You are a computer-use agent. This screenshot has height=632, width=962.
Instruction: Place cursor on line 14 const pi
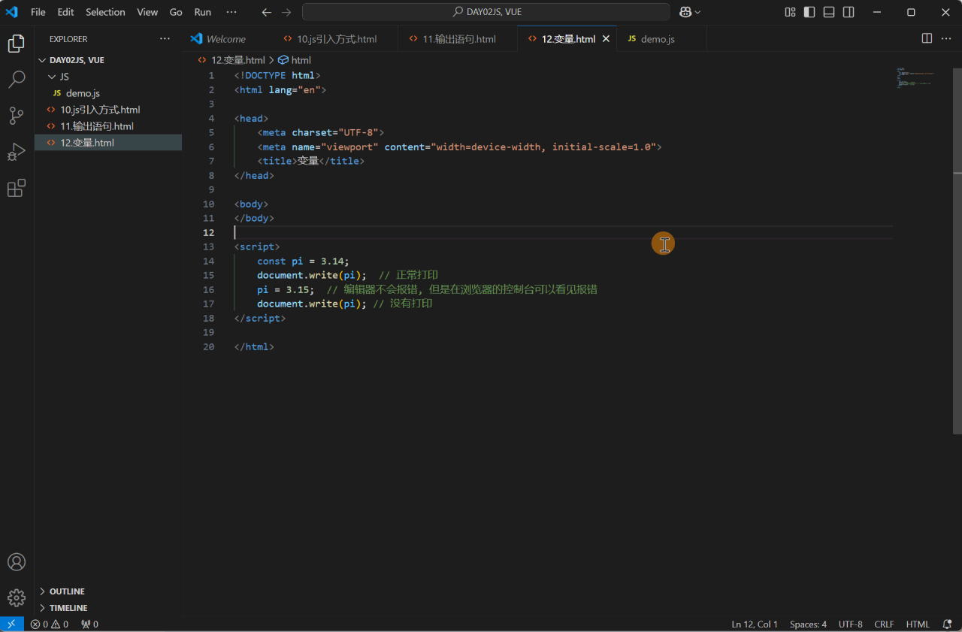[x=303, y=262]
